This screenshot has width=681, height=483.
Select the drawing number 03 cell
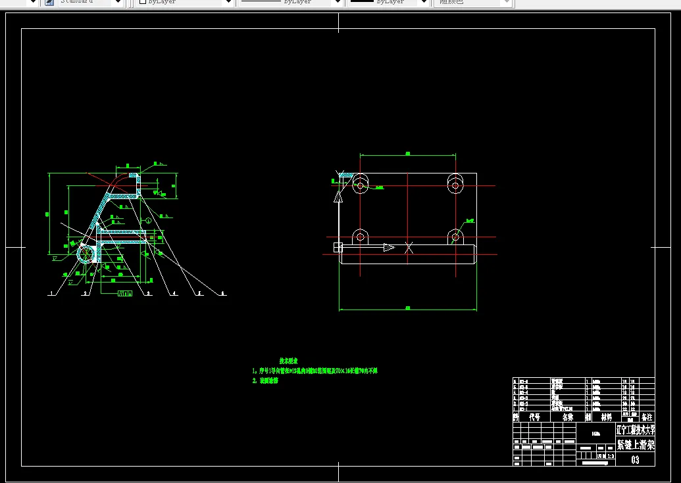(x=636, y=460)
